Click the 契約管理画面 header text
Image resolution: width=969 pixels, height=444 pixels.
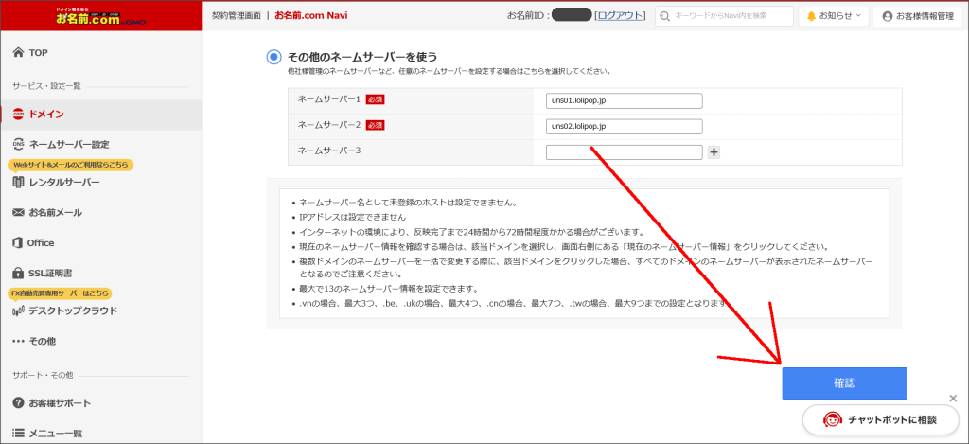tap(237, 15)
